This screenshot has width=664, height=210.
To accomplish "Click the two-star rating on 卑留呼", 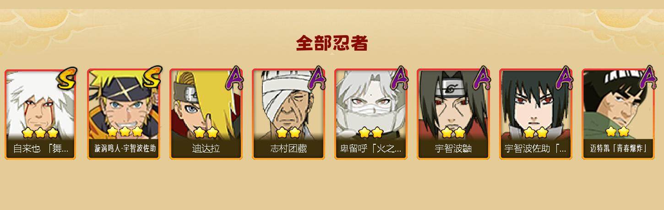I will tap(371, 132).
